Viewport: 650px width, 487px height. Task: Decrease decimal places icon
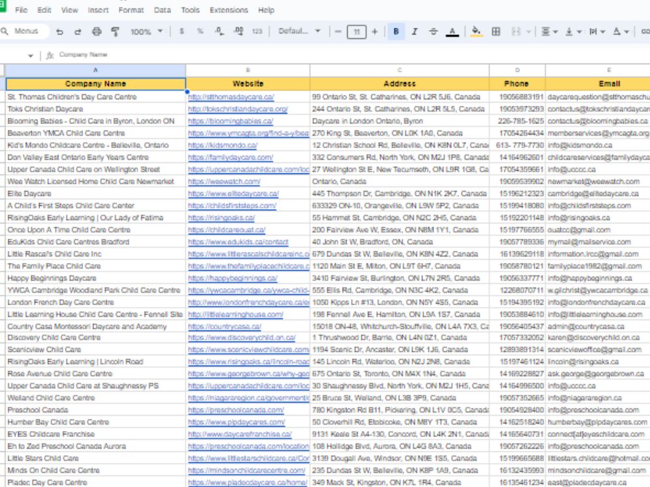(x=219, y=31)
